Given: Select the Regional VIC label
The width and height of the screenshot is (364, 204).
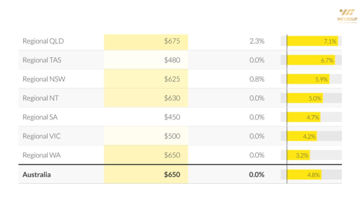Looking at the screenshot, I should (41, 136).
